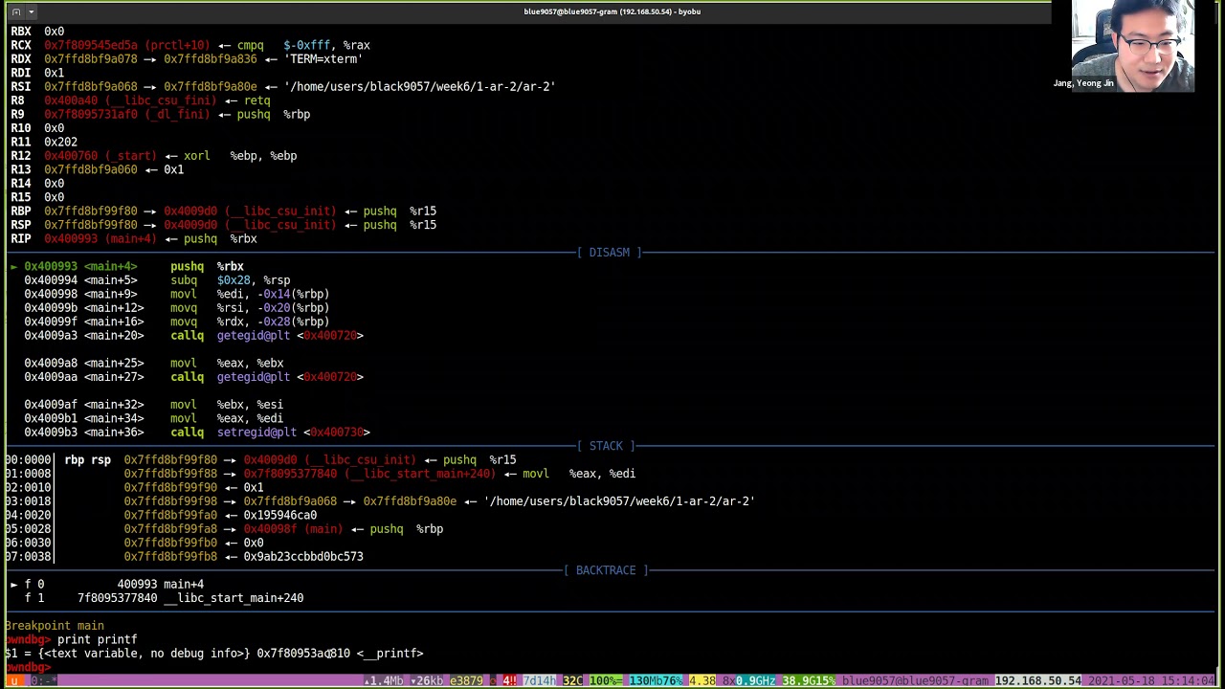Click the download rate 26kb indicator
Image resolution: width=1225 pixels, height=689 pixels.
point(427,680)
